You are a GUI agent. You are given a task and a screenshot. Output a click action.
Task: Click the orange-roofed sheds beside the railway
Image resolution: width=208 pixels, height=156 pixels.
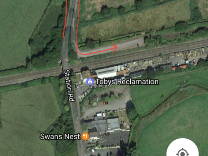pyautogui.click(x=179, y=67)
